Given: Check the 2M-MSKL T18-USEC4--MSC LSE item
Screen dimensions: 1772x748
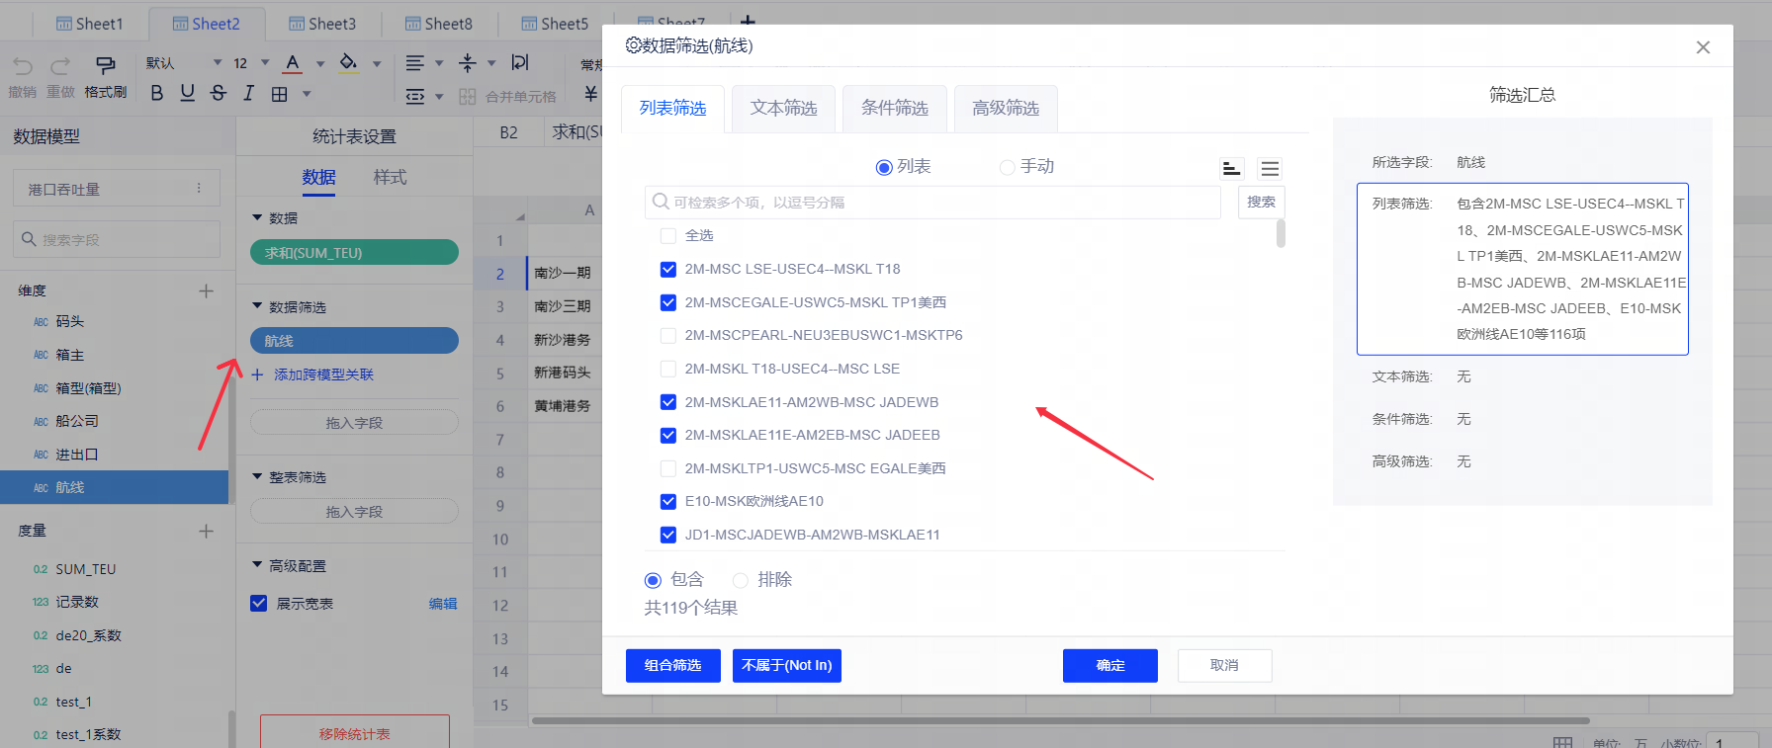Looking at the screenshot, I should click(668, 369).
